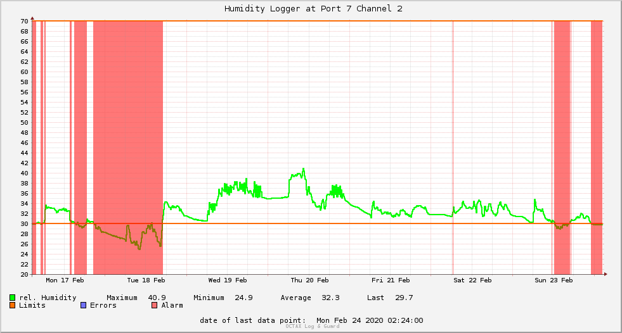Click the 'Maximum' statistic label
The height and width of the screenshot is (333, 622).
coord(122,298)
